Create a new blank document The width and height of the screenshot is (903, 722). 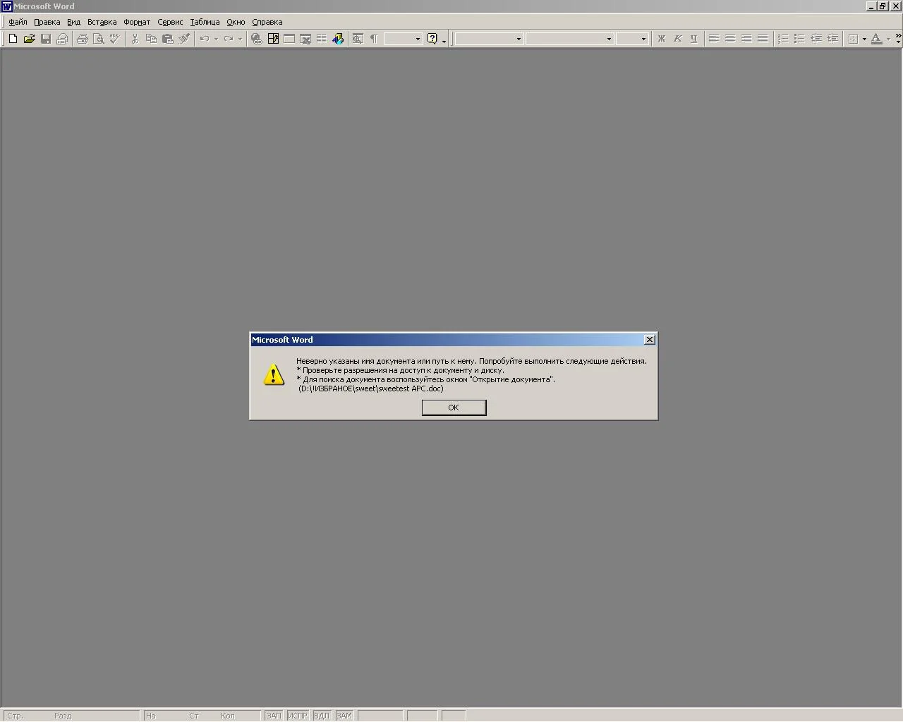pos(13,39)
